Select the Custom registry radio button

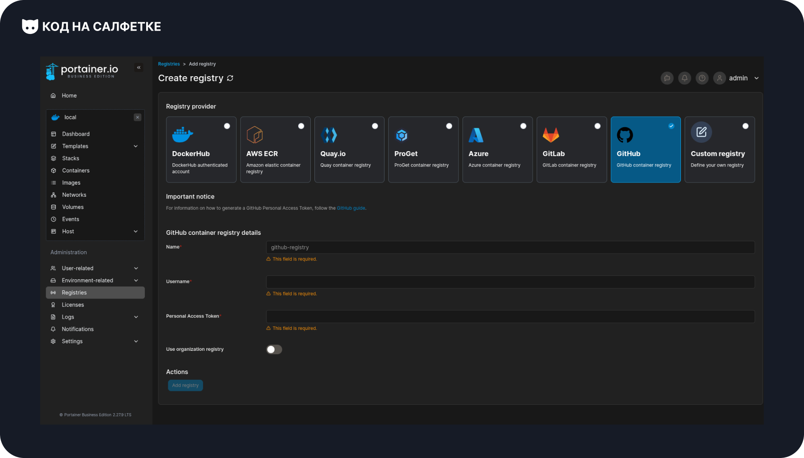click(x=745, y=126)
